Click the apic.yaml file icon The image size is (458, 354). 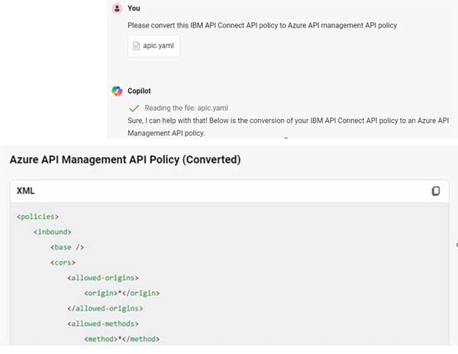coord(136,46)
